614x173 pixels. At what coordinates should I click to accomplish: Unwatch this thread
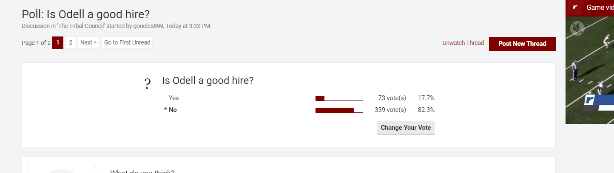463,43
